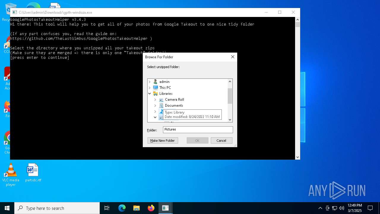Switch to console app taskbar button

click(165, 208)
